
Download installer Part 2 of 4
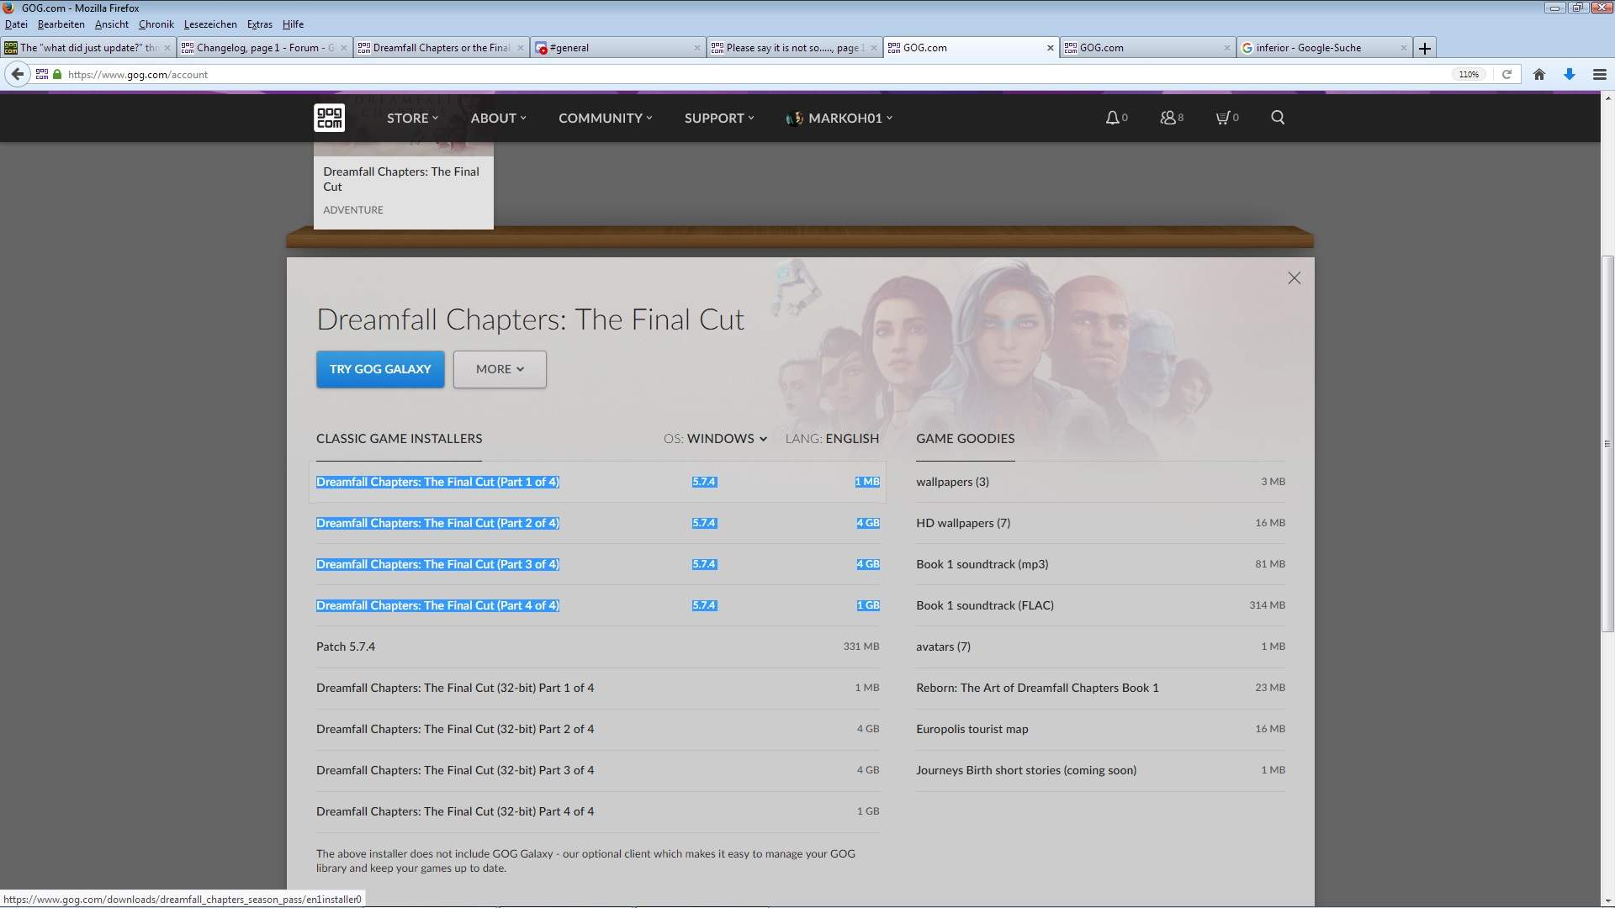598,523
